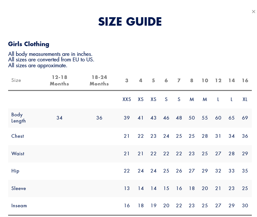This screenshot has width=257, height=217.
Task: Click the Size header label
Action: point(16,80)
